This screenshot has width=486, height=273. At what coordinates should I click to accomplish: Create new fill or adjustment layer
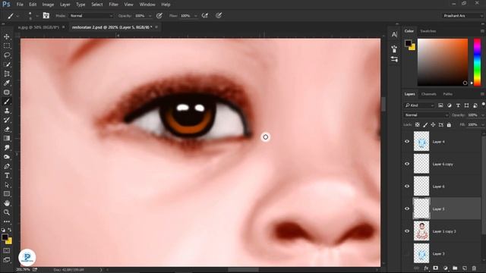pyautogui.click(x=446, y=268)
